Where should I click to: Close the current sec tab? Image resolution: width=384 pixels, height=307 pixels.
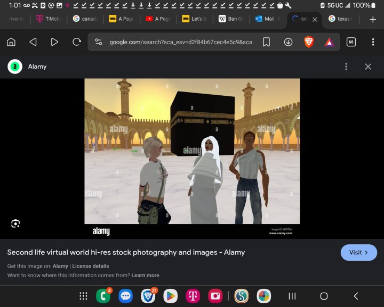[x=315, y=19]
